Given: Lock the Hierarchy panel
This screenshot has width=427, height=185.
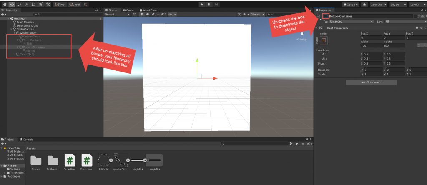Looking at the screenshot, I should tap(97, 10).
